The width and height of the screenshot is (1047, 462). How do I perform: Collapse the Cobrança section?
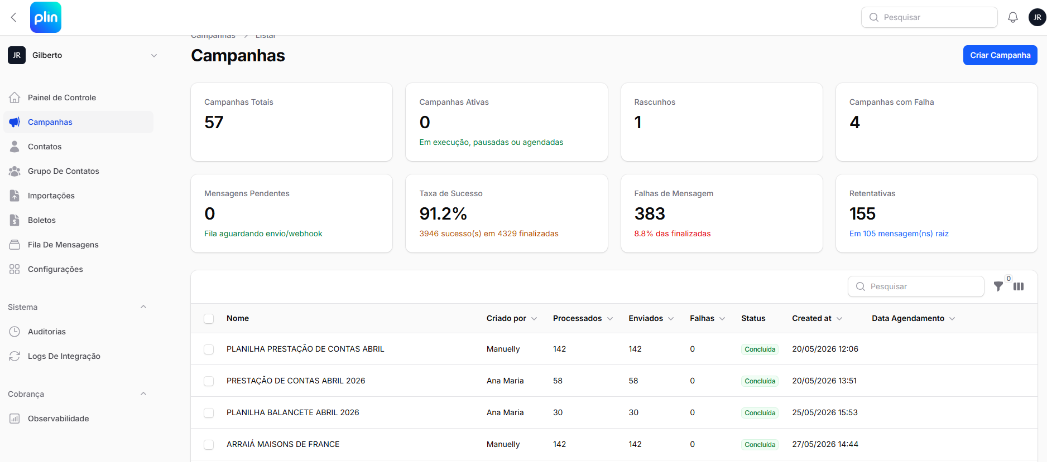[143, 394]
